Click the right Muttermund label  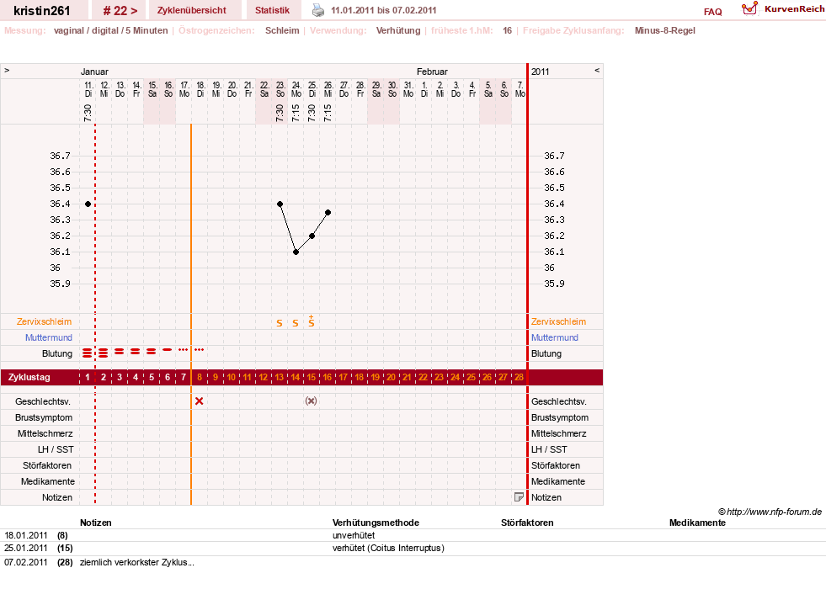[555, 337]
